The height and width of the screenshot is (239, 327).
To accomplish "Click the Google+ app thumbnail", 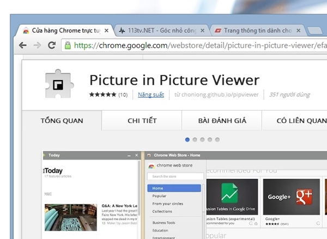I will point(292,197).
